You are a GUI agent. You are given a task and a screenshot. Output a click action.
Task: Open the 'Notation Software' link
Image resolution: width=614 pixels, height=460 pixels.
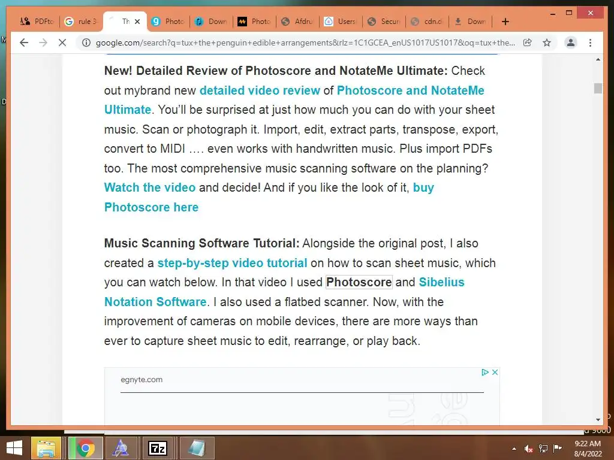pos(155,302)
